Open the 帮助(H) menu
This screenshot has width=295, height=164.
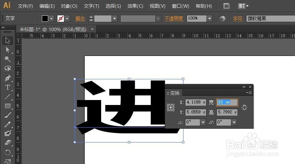point(204,6)
